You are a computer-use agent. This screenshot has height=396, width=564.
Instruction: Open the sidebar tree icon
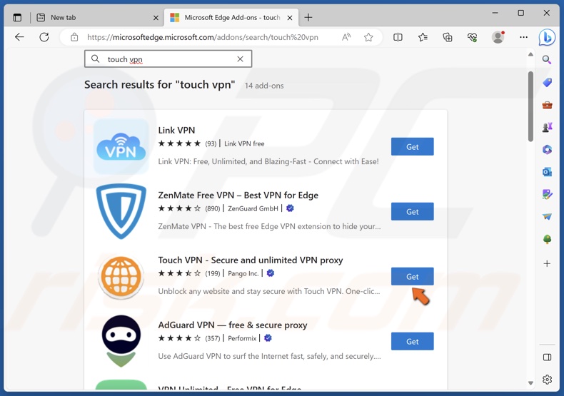[x=547, y=239]
